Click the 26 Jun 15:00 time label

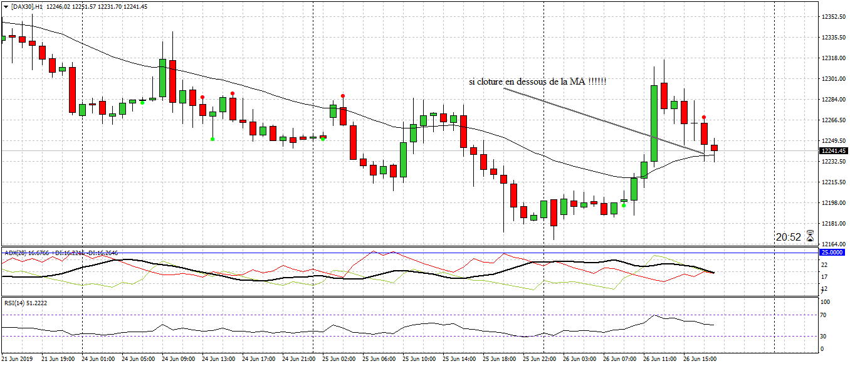click(700, 360)
